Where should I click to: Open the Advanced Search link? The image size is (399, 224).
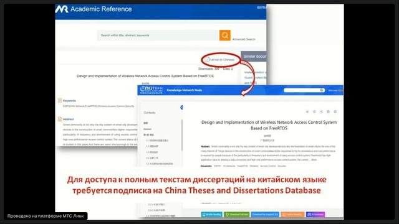[x=244, y=39]
